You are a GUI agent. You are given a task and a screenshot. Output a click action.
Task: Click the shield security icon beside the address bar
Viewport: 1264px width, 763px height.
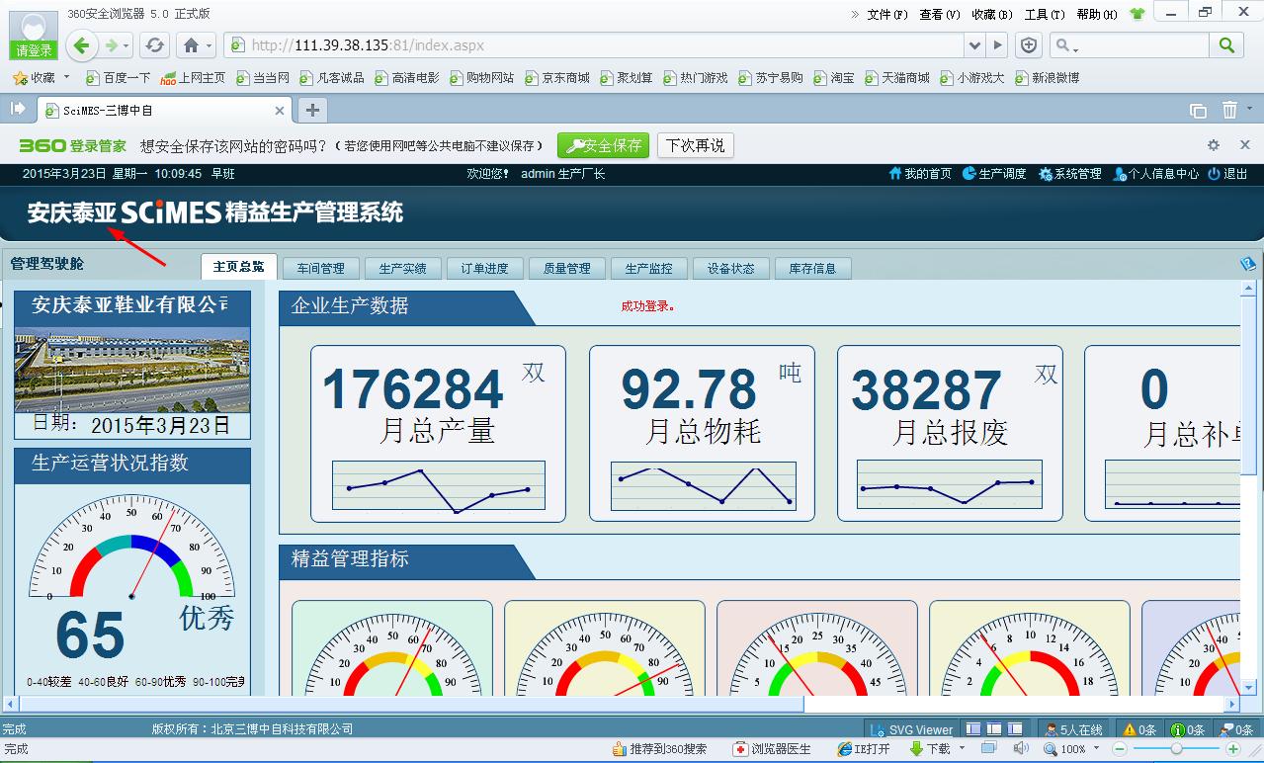(x=1030, y=44)
